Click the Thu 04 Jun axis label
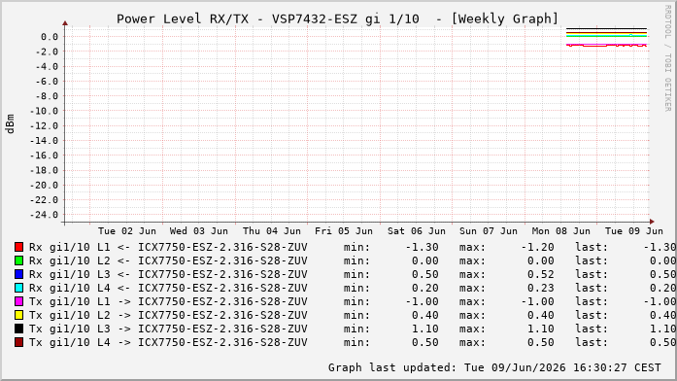The height and width of the screenshot is (381, 677). [x=272, y=231]
